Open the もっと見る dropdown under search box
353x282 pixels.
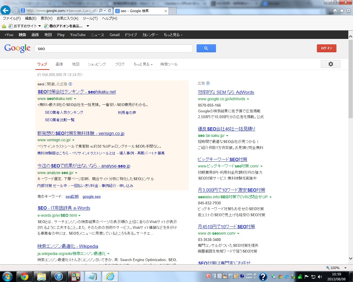[x=143, y=64]
